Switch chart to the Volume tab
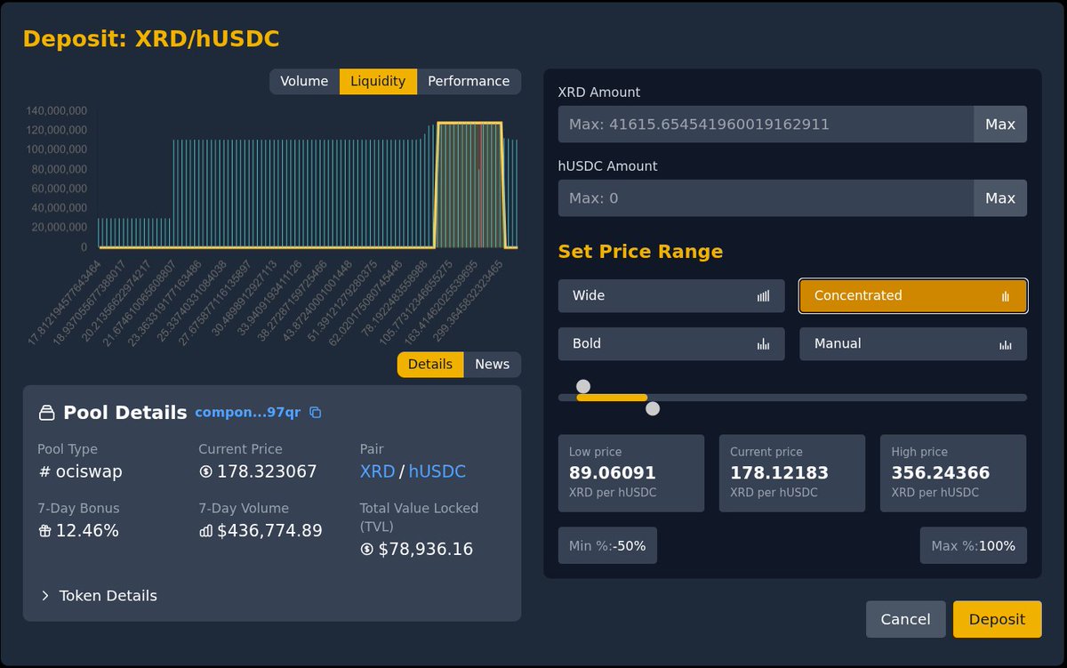Image resolution: width=1067 pixels, height=668 pixels. 304,81
